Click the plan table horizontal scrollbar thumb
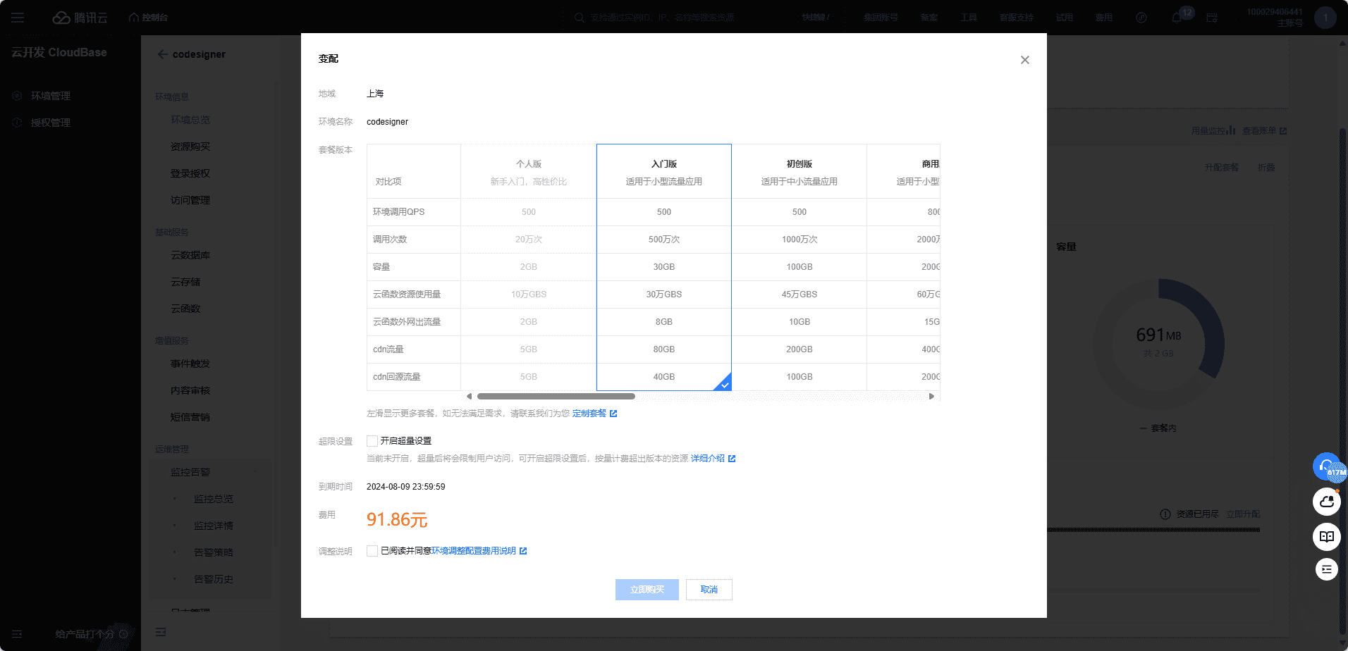This screenshot has height=651, width=1348. click(556, 396)
